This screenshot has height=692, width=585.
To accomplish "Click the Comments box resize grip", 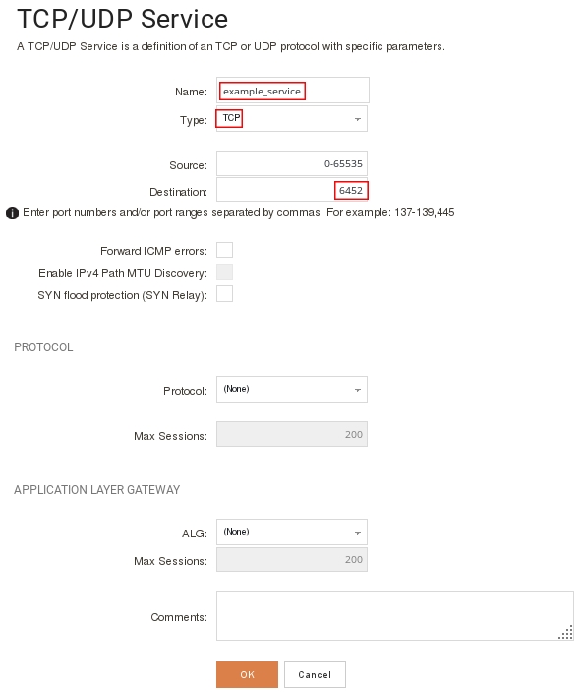I will (x=565, y=632).
